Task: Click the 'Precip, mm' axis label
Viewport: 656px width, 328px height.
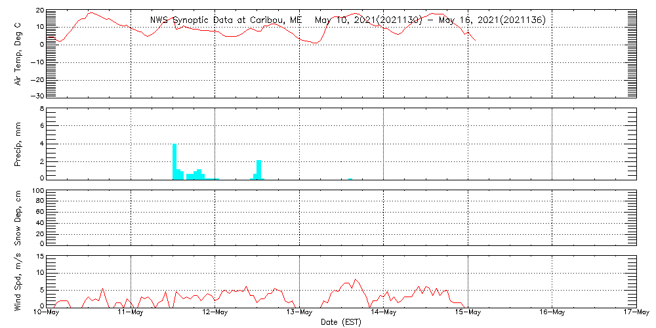Action: tap(18, 145)
